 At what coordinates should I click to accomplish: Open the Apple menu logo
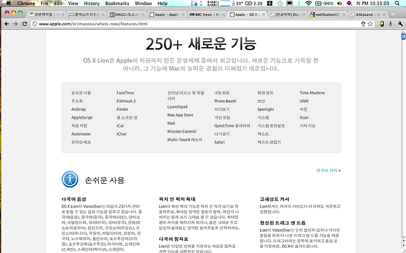coord(8,3)
